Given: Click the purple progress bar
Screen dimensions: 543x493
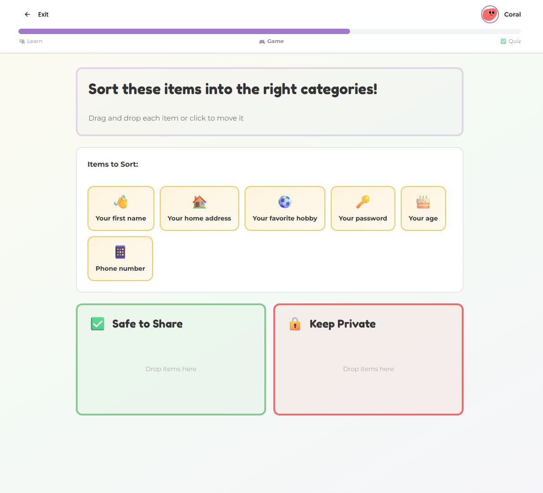Looking at the screenshot, I should pos(184,31).
